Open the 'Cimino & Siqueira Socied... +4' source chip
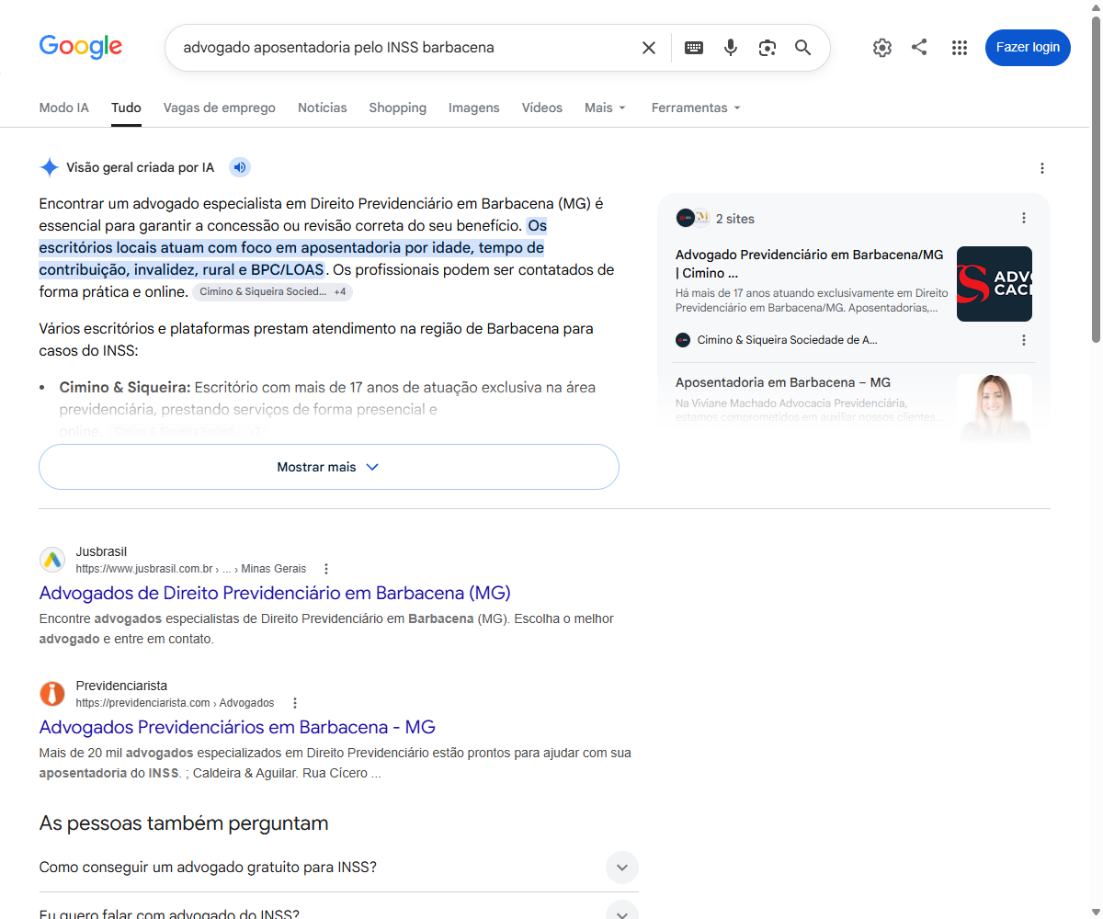The image size is (1103, 919). tap(272, 291)
